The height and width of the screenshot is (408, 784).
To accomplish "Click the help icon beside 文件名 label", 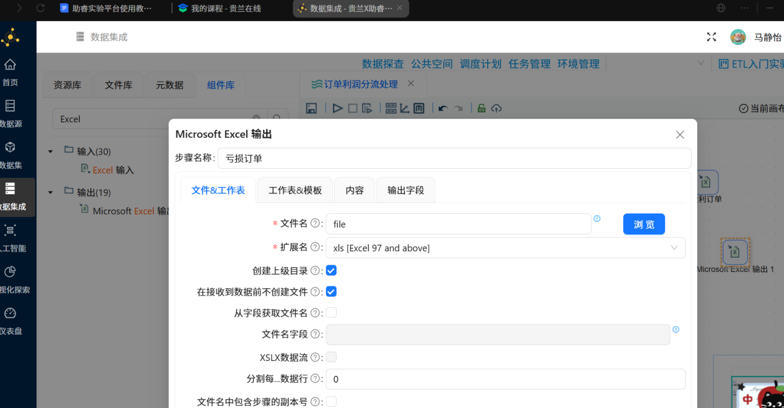I will pyautogui.click(x=315, y=223).
